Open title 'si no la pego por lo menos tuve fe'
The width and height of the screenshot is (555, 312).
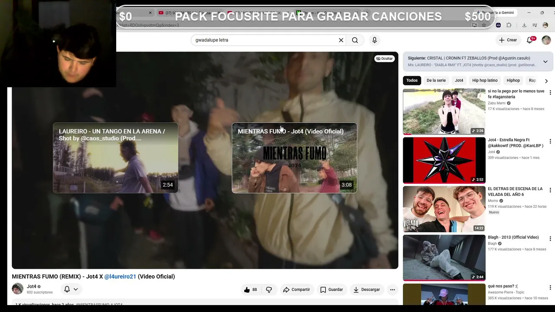point(516,94)
